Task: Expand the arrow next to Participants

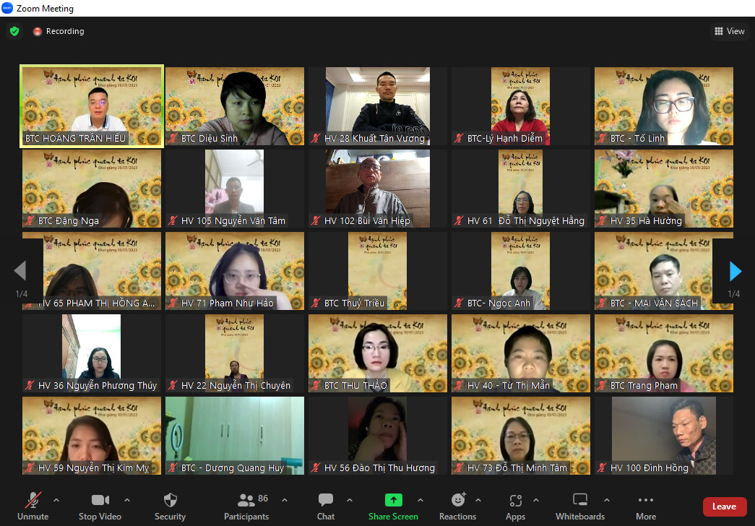Action: point(285,500)
